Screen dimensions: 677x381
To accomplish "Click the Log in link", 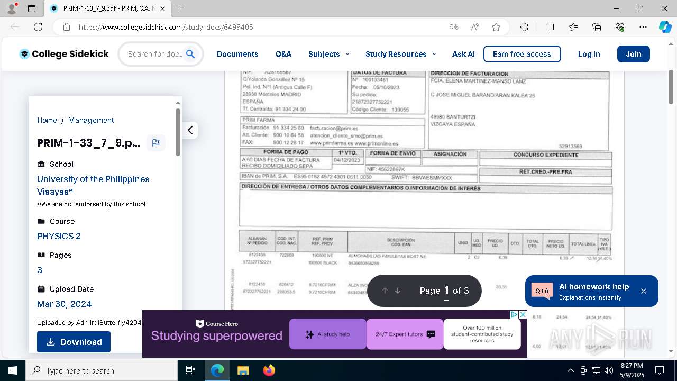I will 589,54.
